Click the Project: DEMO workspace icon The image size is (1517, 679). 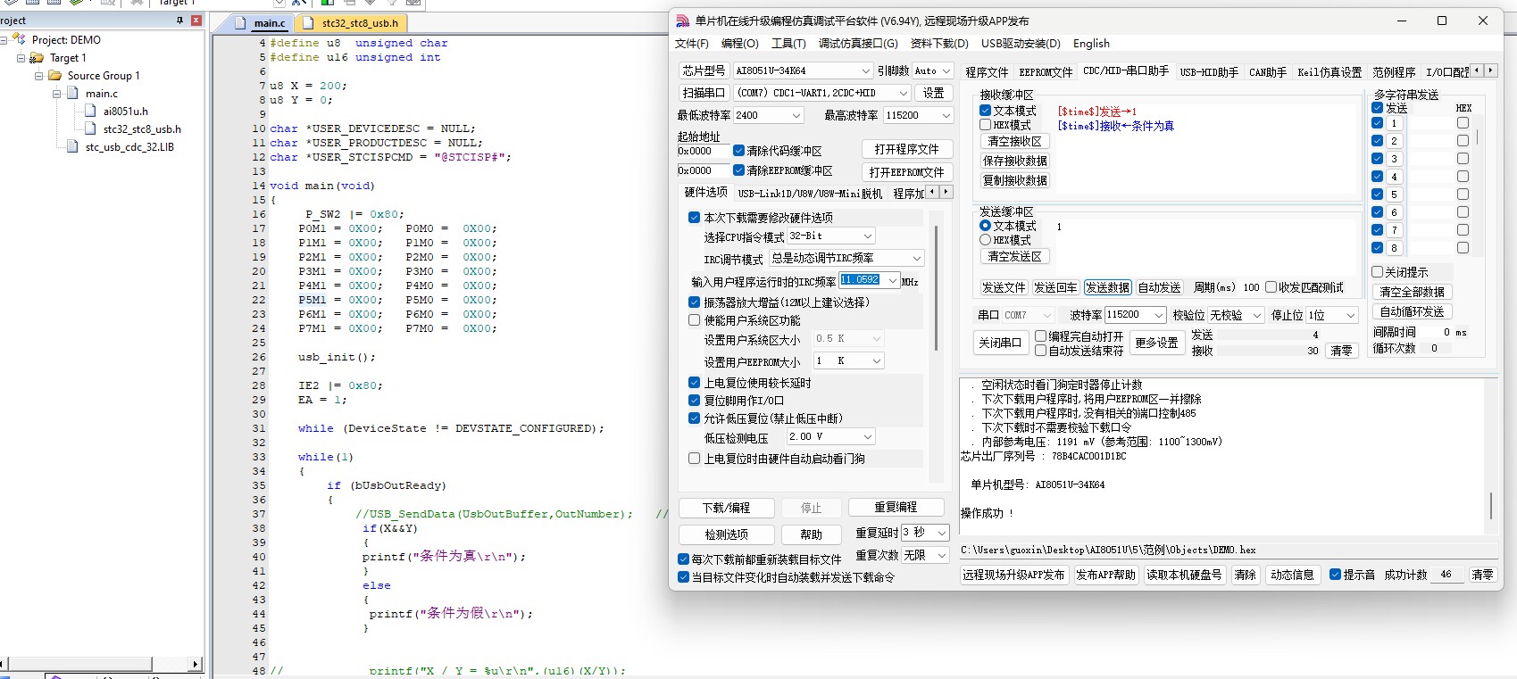(19, 39)
